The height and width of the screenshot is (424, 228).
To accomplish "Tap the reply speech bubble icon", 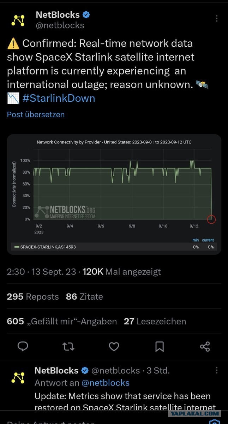I will tap(23, 346).
